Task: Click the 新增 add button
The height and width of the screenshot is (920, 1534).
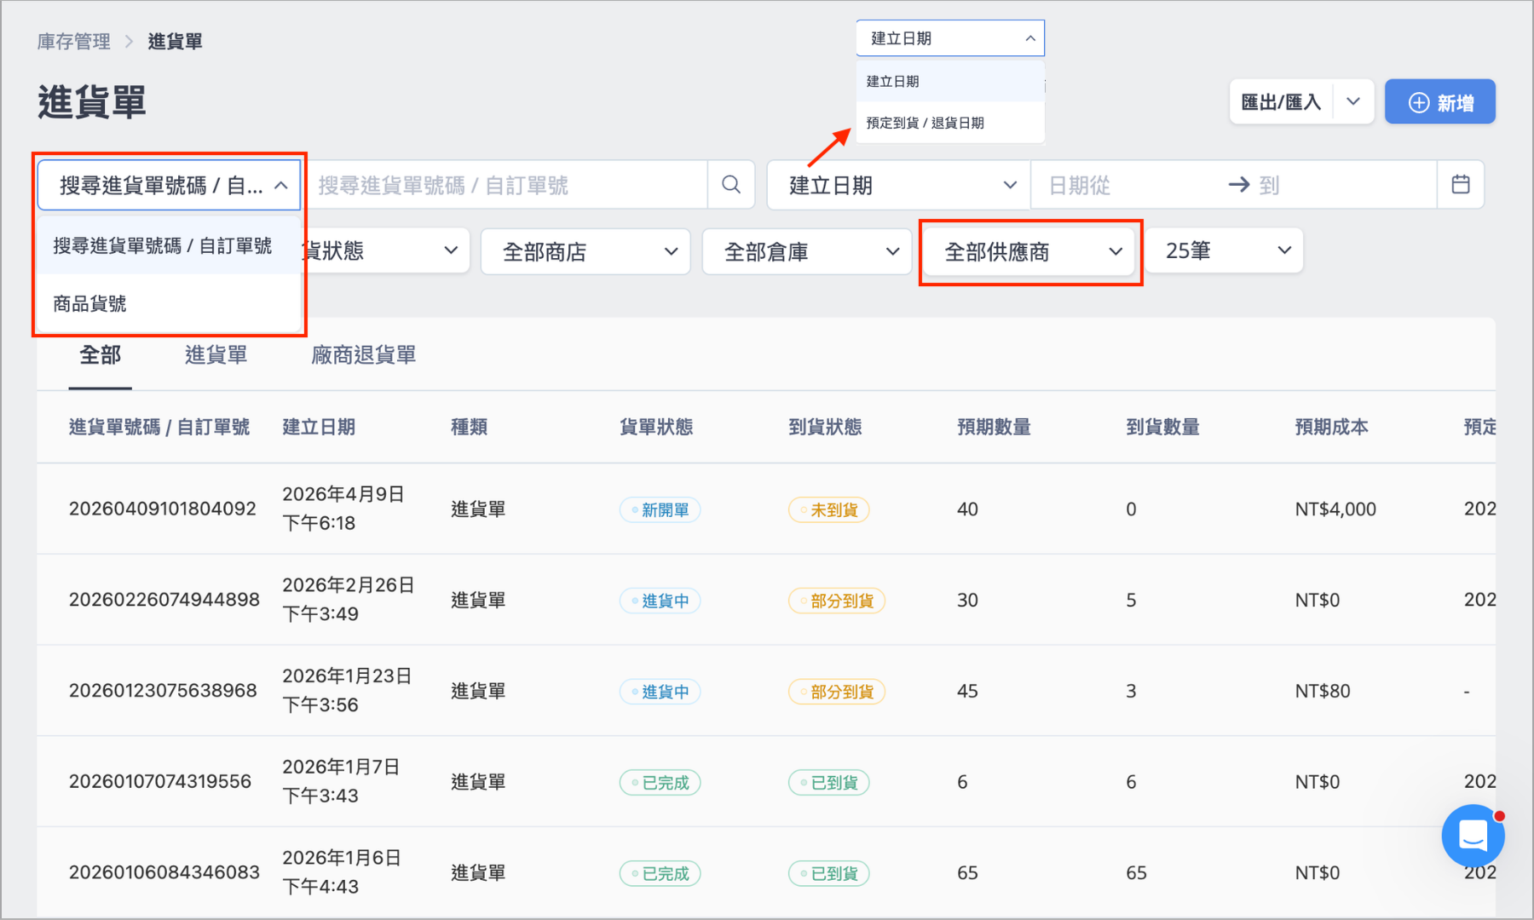Action: click(1439, 102)
